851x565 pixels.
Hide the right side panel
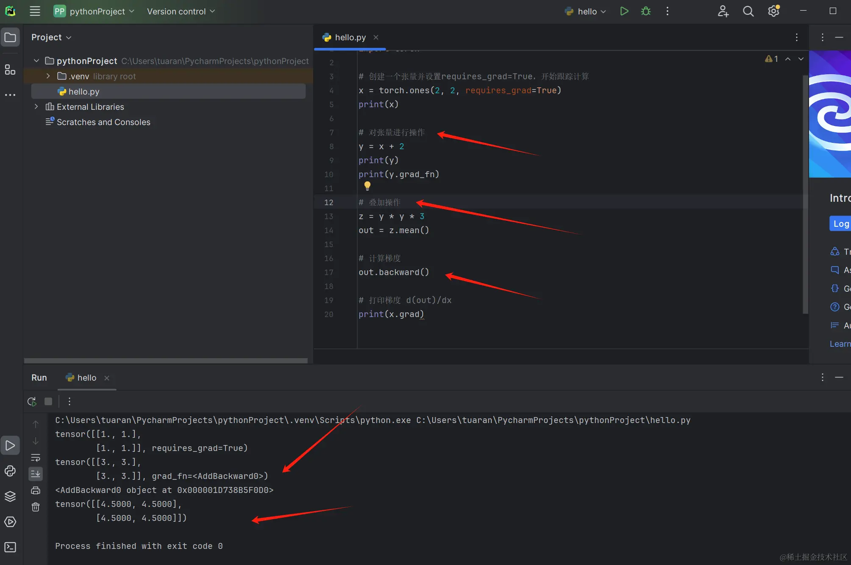click(839, 37)
